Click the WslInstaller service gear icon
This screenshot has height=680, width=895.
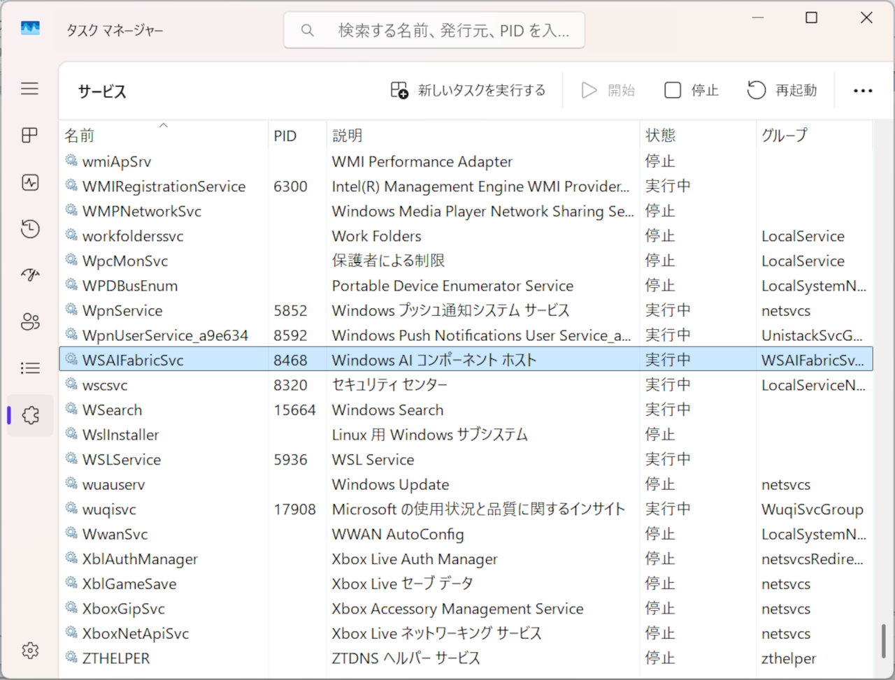pyautogui.click(x=71, y=433)
